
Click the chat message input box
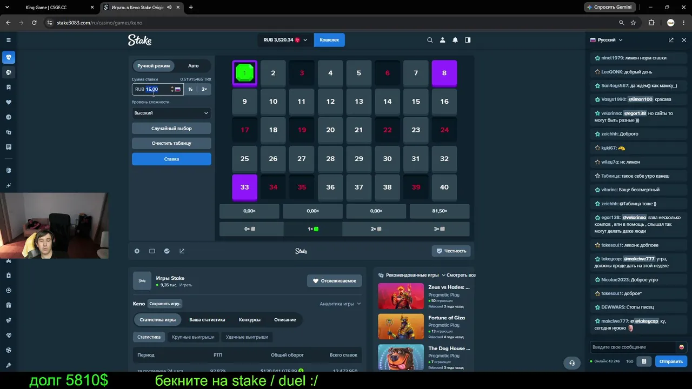[633, 347]
